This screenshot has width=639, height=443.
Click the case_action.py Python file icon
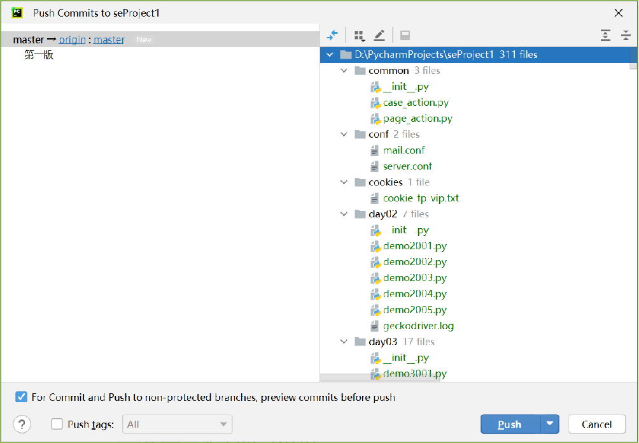[x=376, y=103]
